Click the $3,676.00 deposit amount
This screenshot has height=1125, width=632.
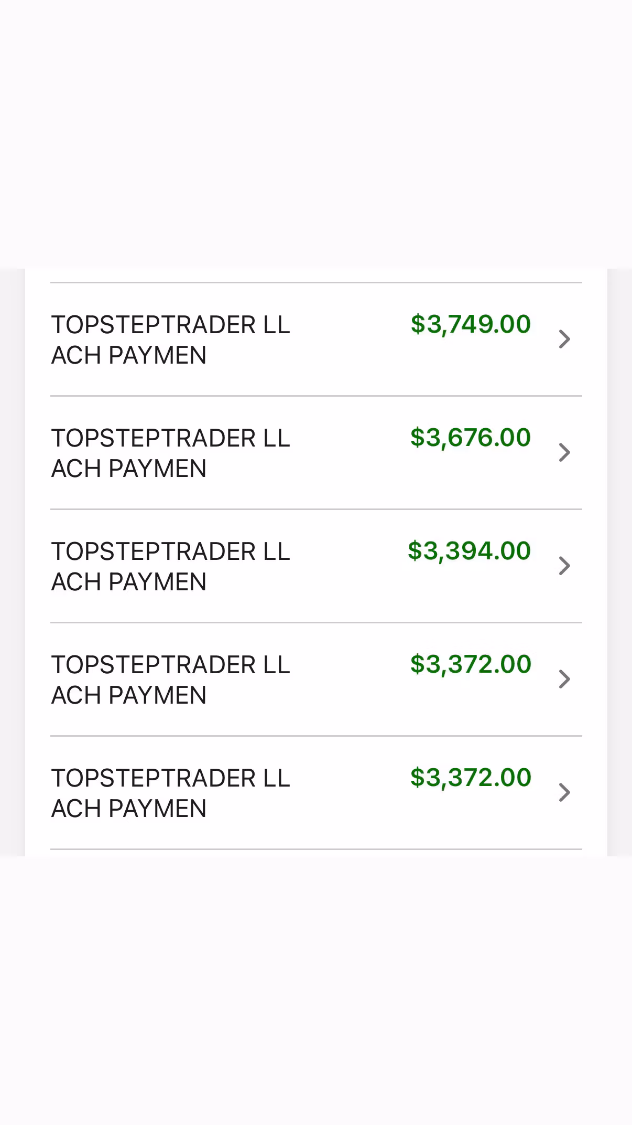pos(471,438)
